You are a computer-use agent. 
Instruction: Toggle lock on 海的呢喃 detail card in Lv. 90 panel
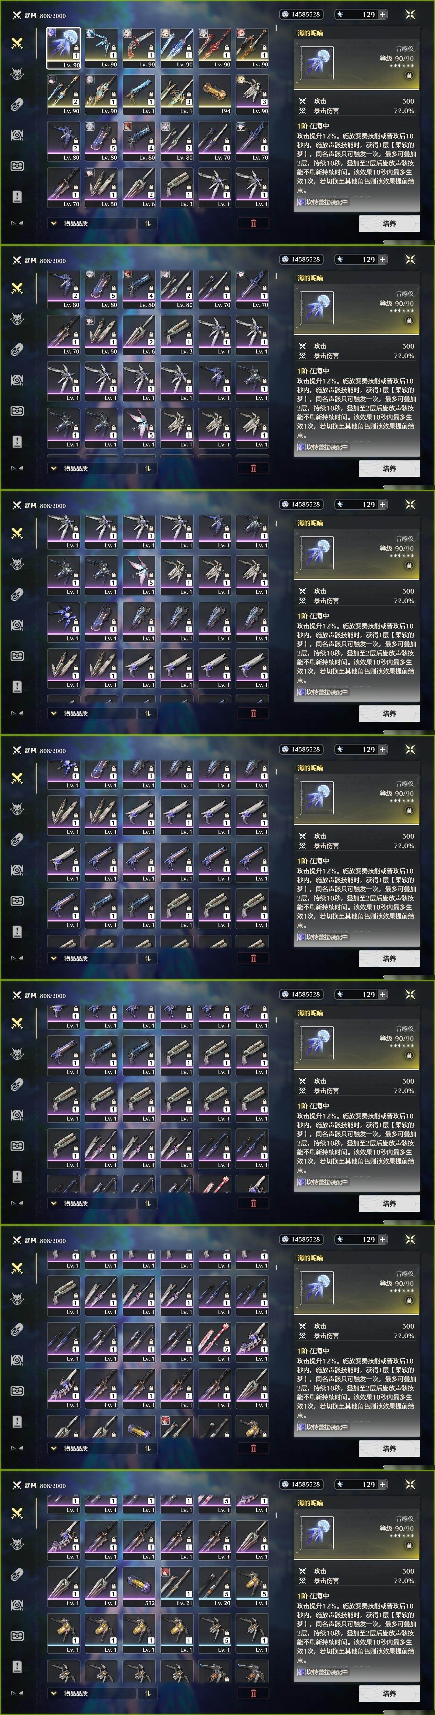(409, 76)
